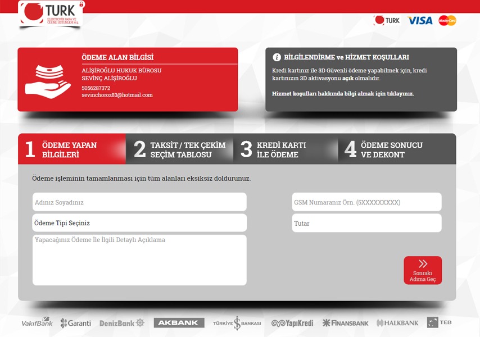Click the ALİŞİROĞLU HUKUK BÜROSU text
This screenshot has height=337, width=480.
[121, 70]
